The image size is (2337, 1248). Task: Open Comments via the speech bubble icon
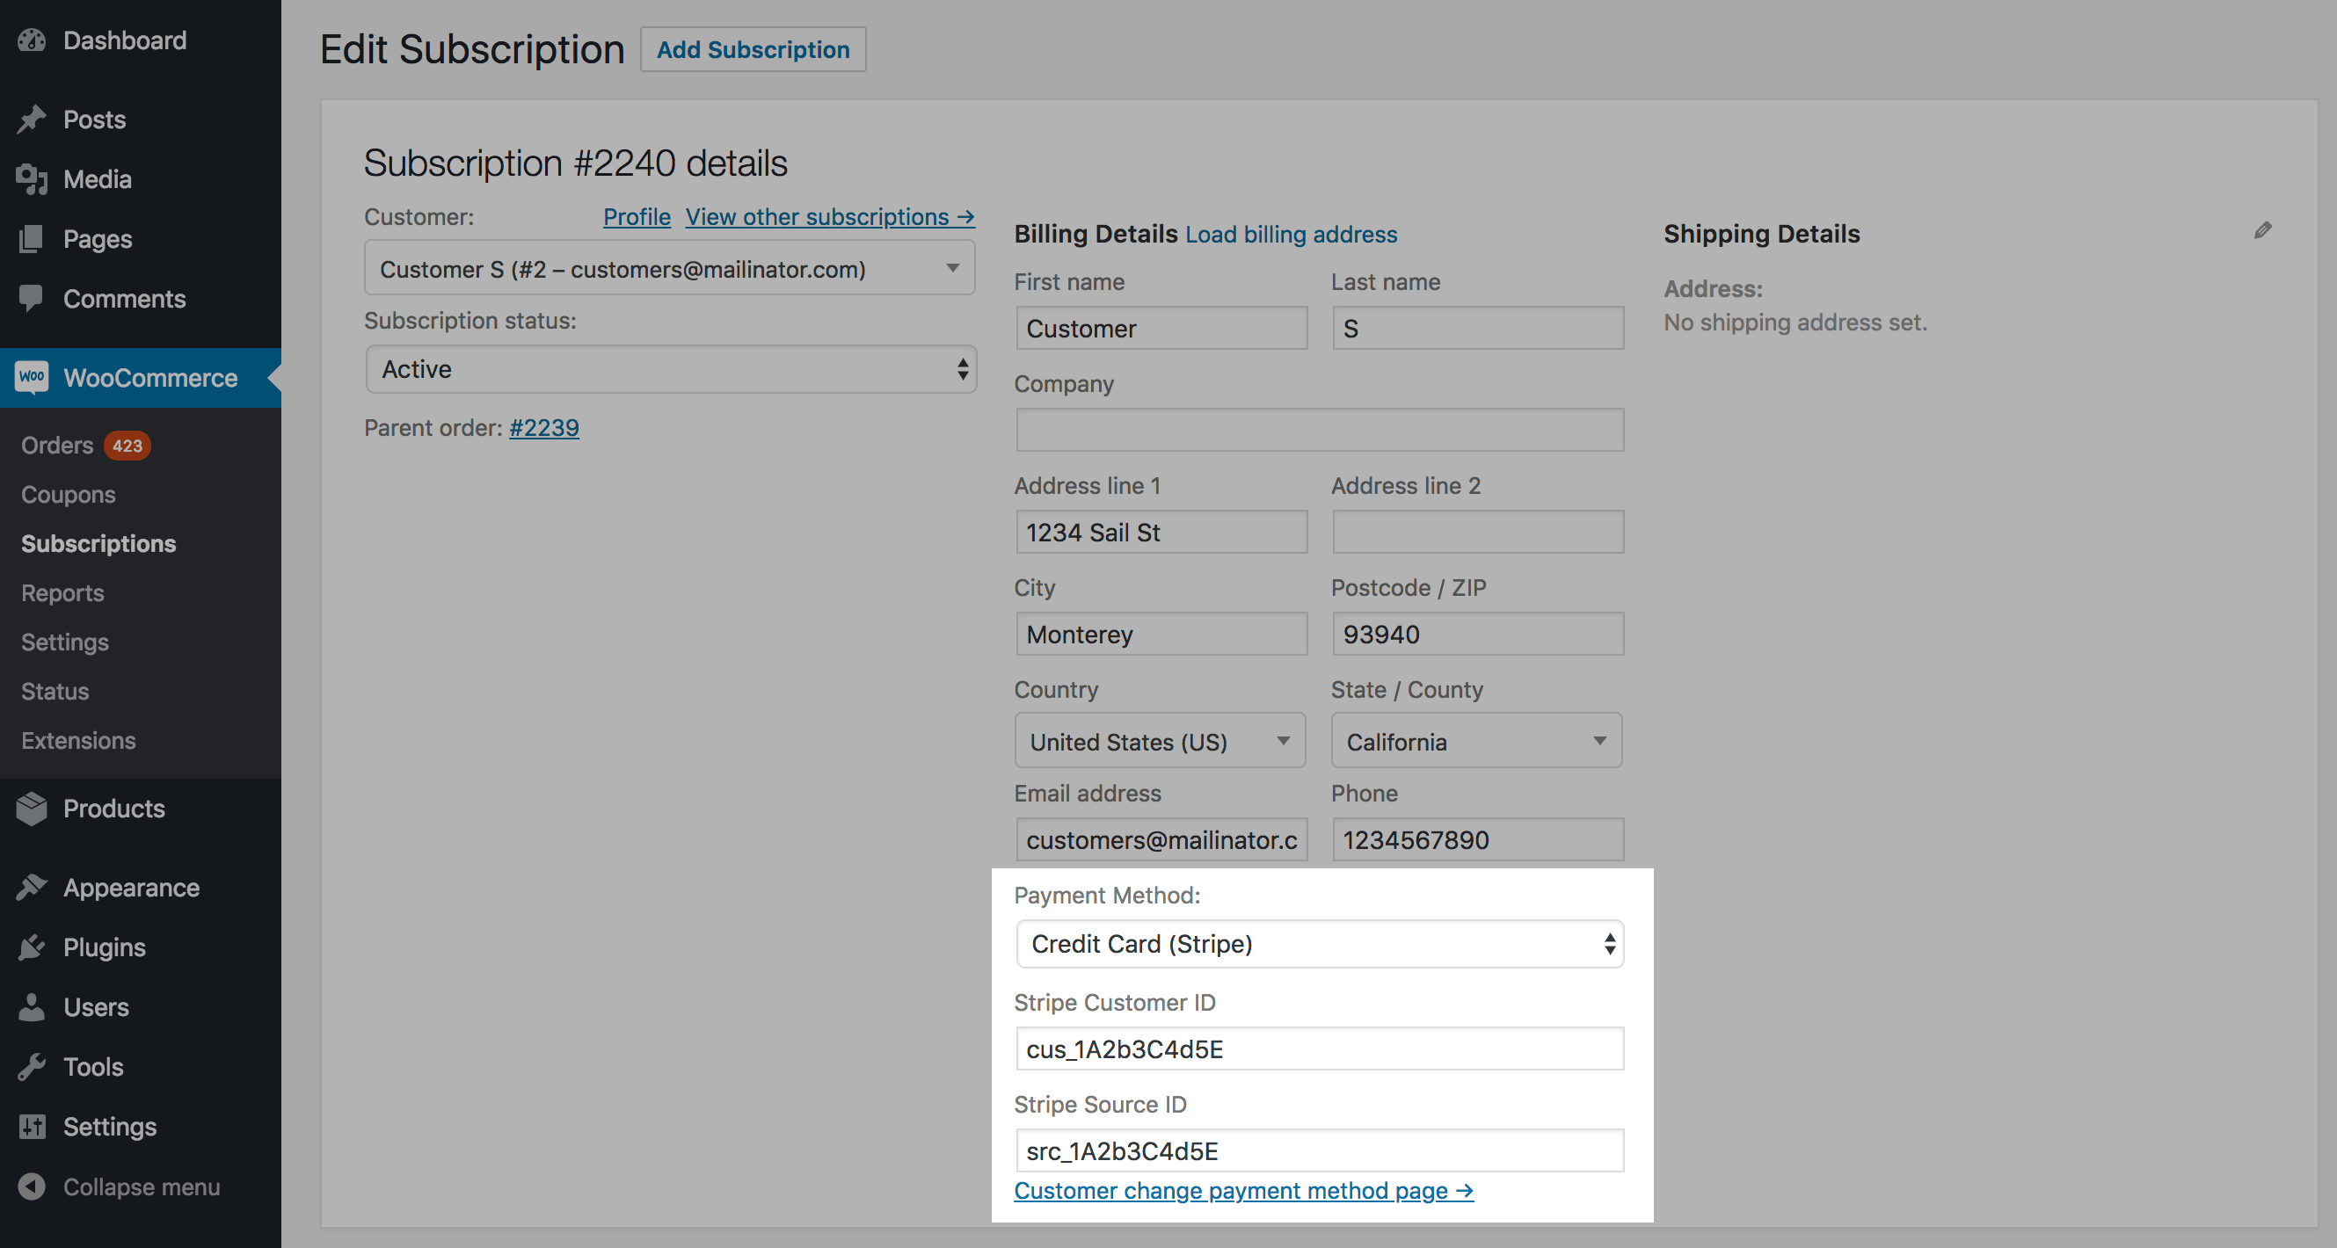[x=32, y=299]
